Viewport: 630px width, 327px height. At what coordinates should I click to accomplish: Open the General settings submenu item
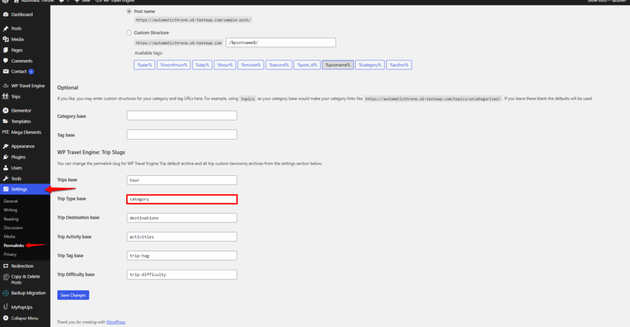pos(10,201)
